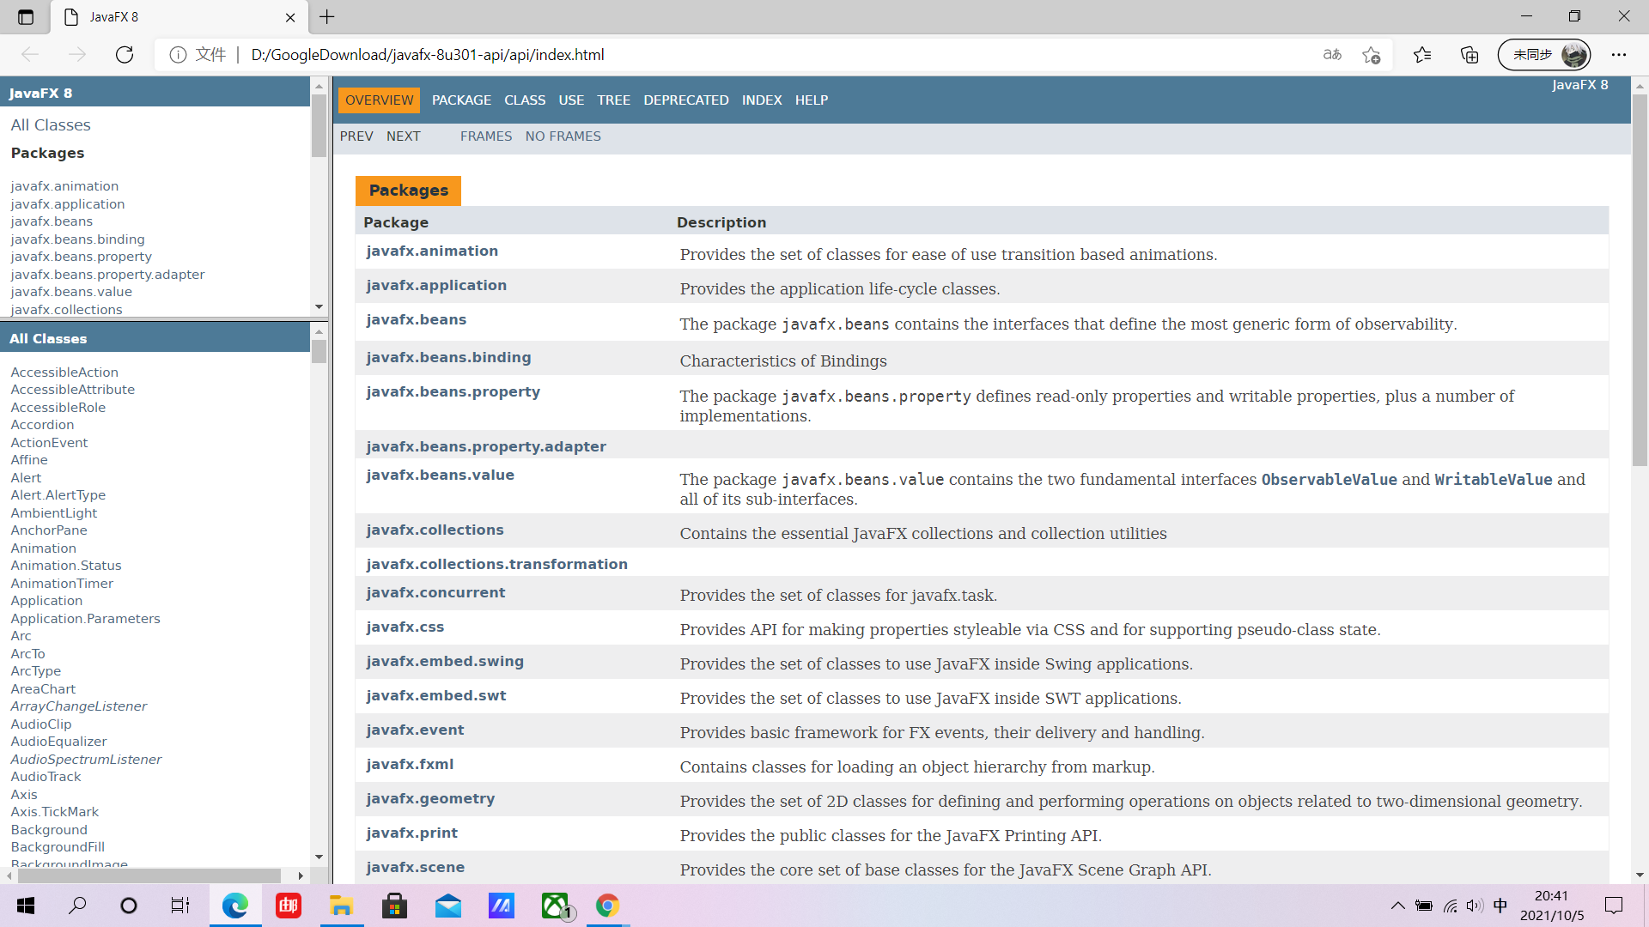Open the tab actions menu icon

(26, 17)
